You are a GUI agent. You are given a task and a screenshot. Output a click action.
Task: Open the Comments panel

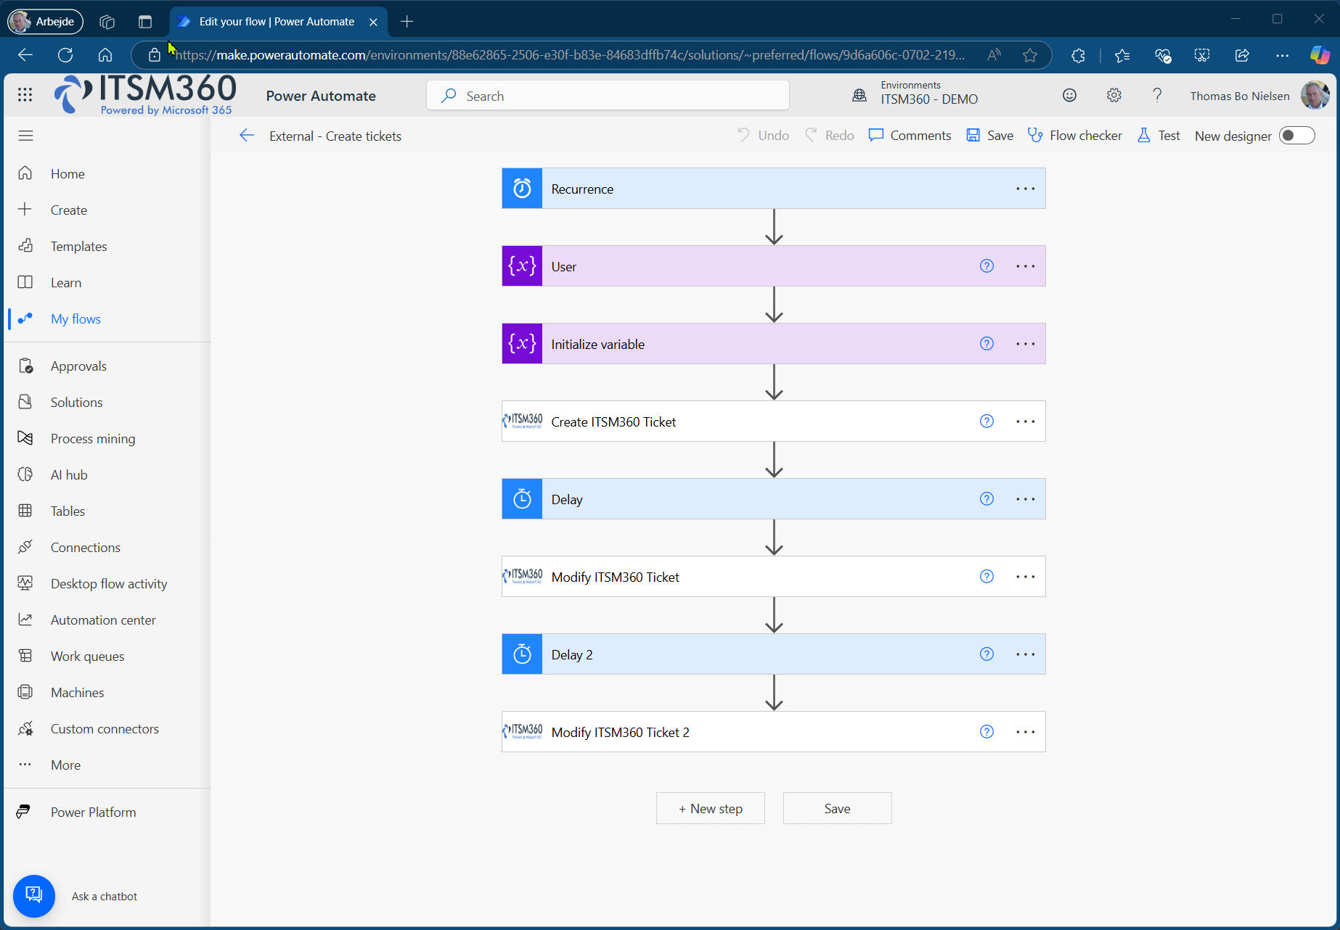tap(910, 136)
